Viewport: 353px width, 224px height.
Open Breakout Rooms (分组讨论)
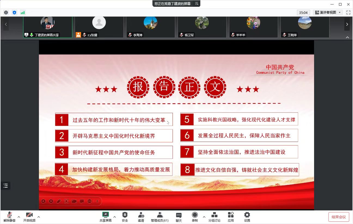(214, 217)
